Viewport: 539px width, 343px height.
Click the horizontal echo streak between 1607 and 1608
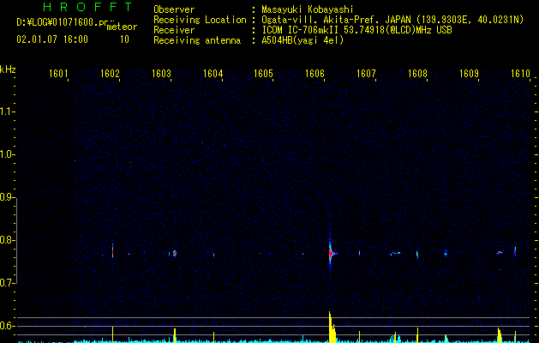tap(395, 254)
